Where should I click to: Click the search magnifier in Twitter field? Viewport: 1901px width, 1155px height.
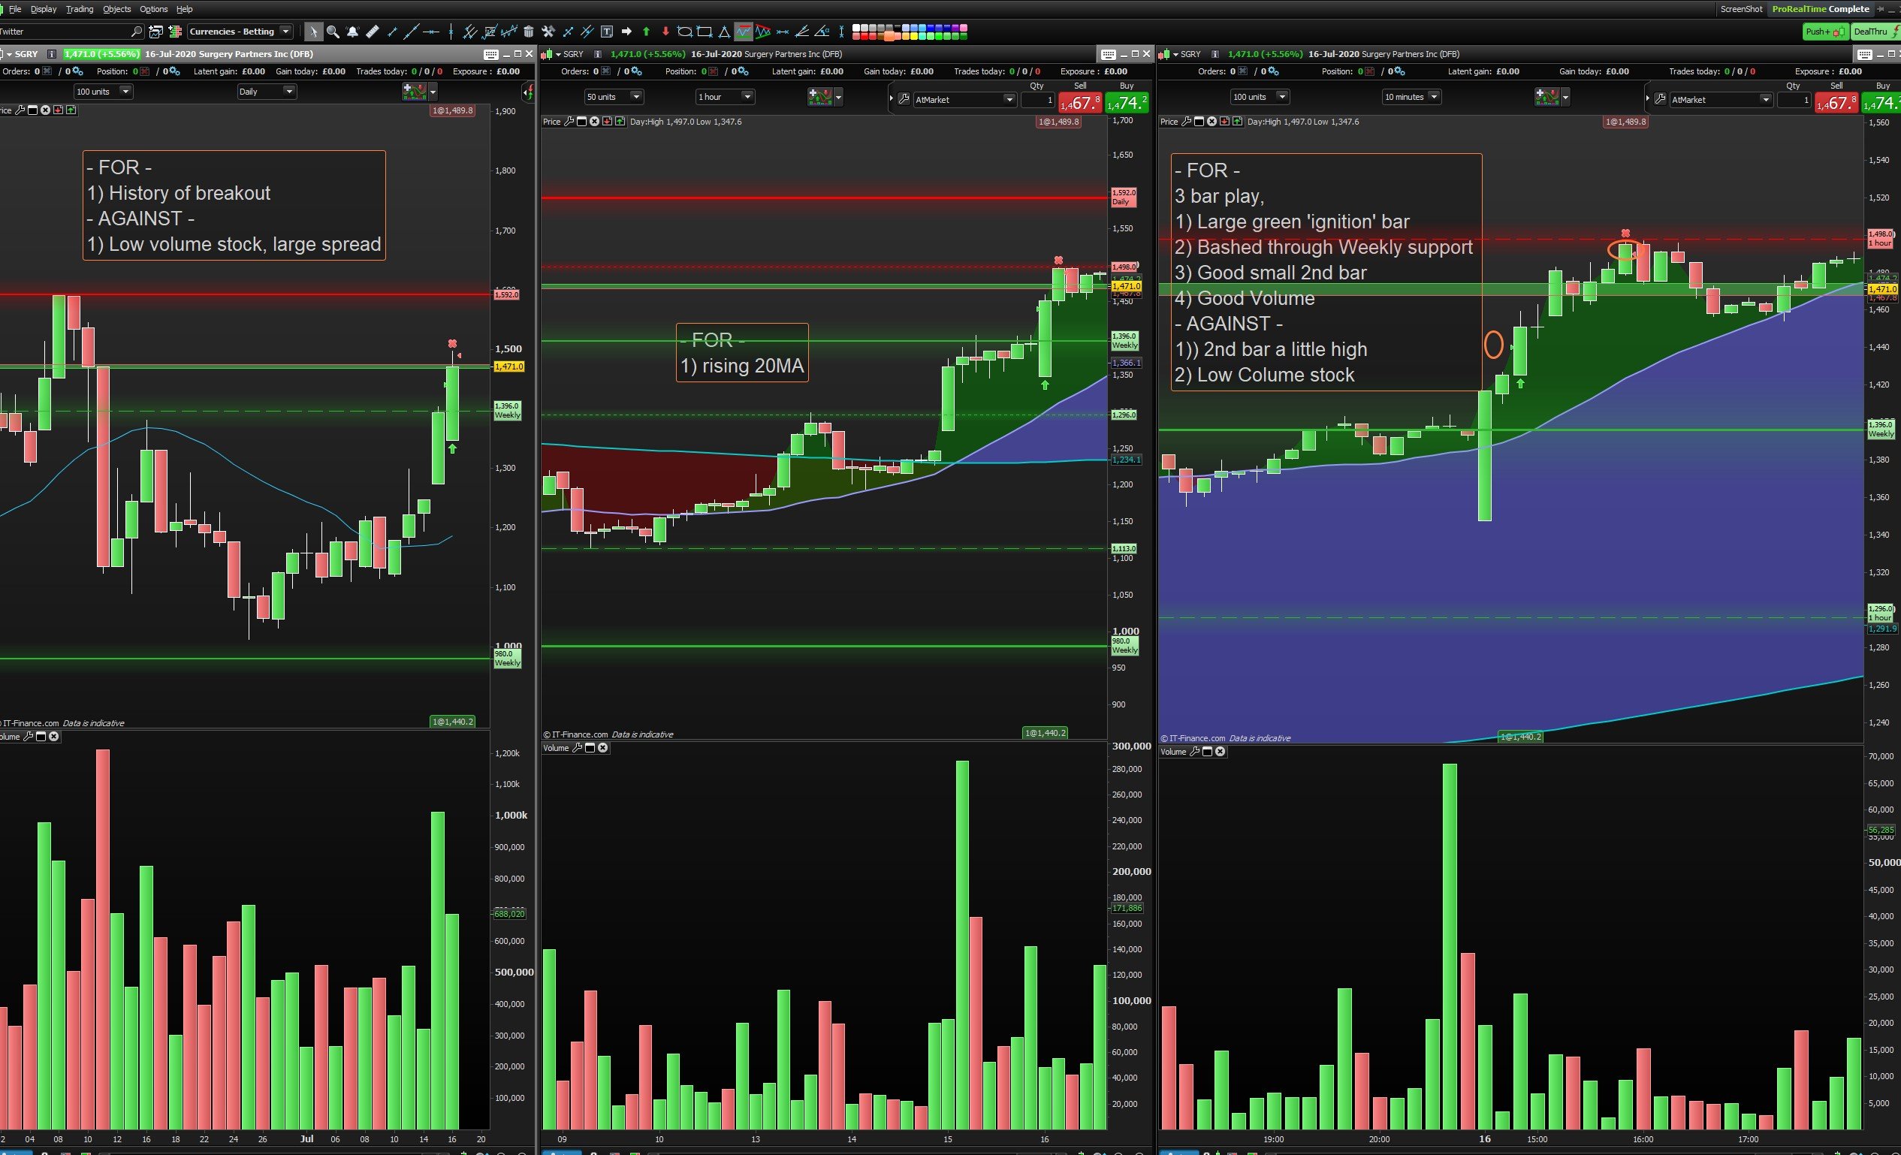[137, 32]
